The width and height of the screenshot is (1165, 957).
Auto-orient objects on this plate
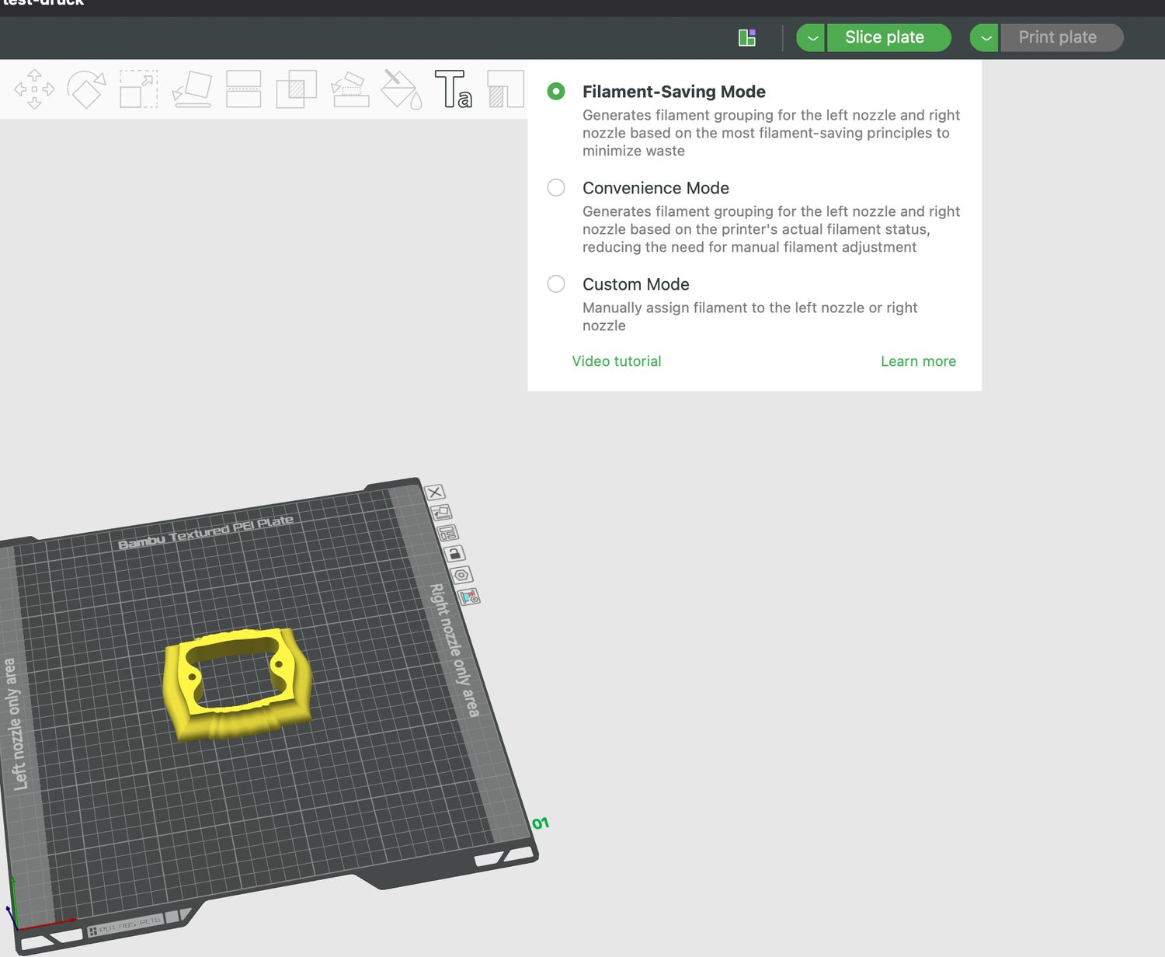[440, 513]
